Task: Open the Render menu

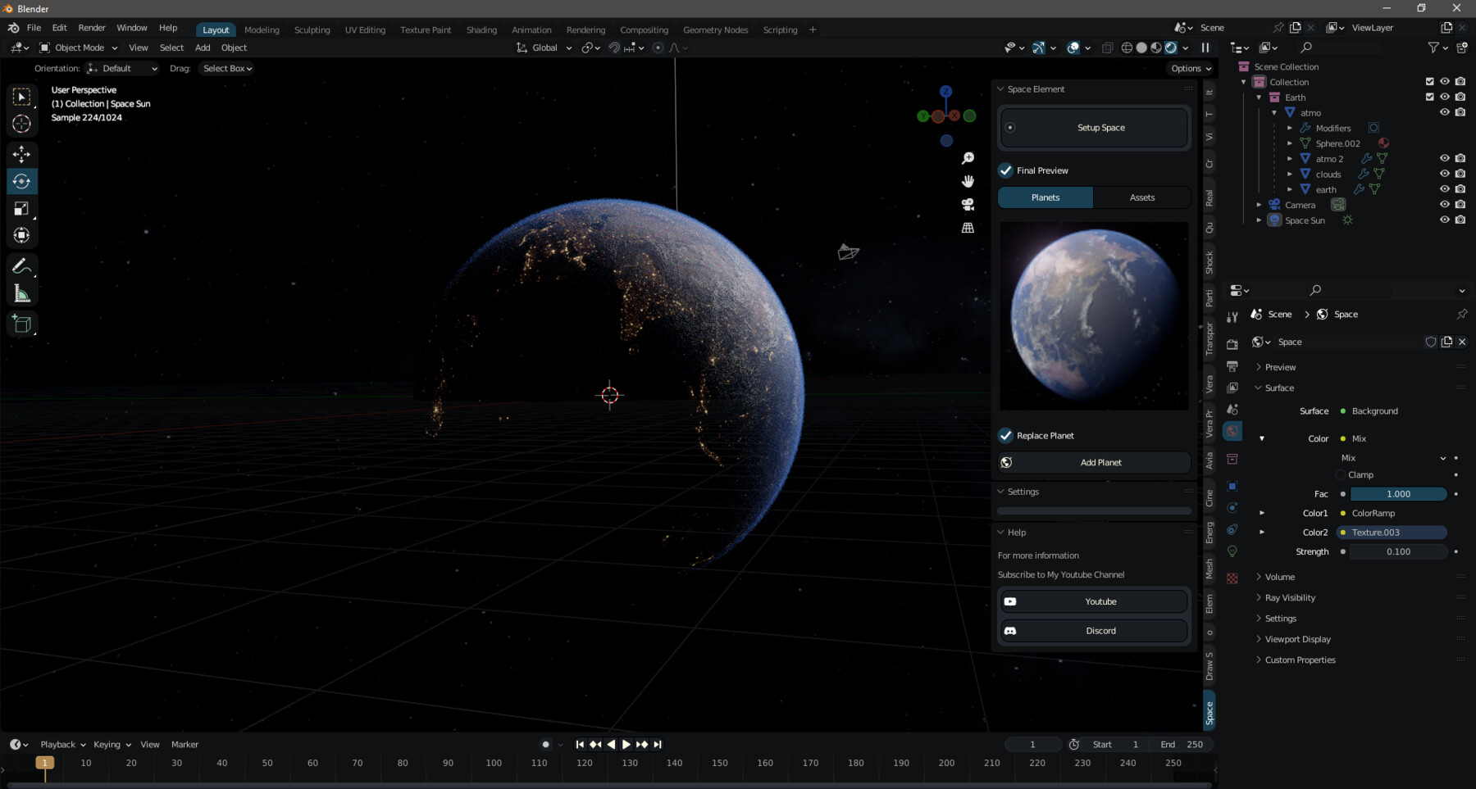Action: click(91, 27)
